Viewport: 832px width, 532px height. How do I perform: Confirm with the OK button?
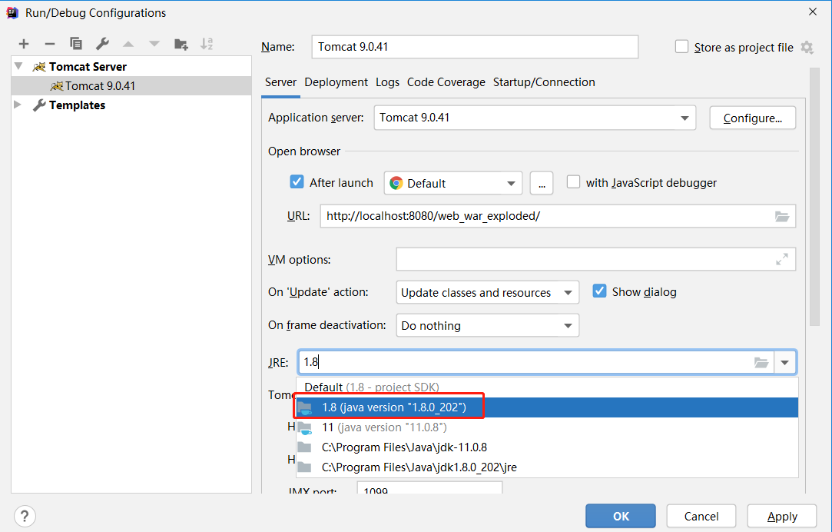(621, 516)
